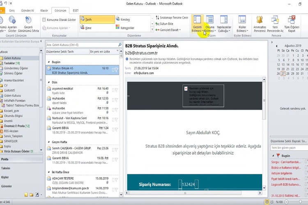Open Ayarları Göster view settings

12,24
